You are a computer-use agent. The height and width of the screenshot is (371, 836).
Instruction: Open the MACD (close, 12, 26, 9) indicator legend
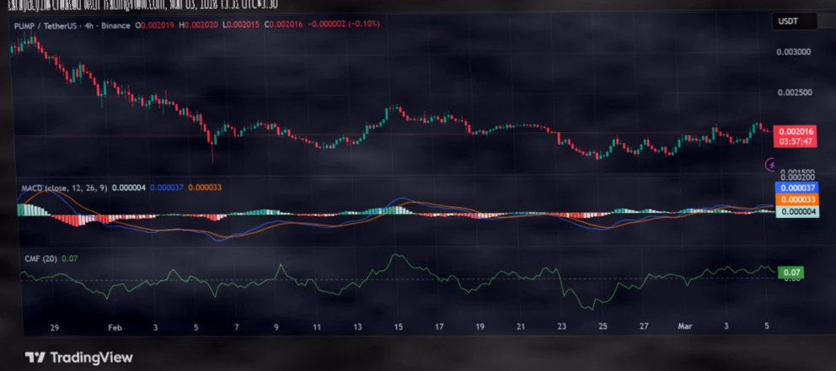[x=64, y=188]
